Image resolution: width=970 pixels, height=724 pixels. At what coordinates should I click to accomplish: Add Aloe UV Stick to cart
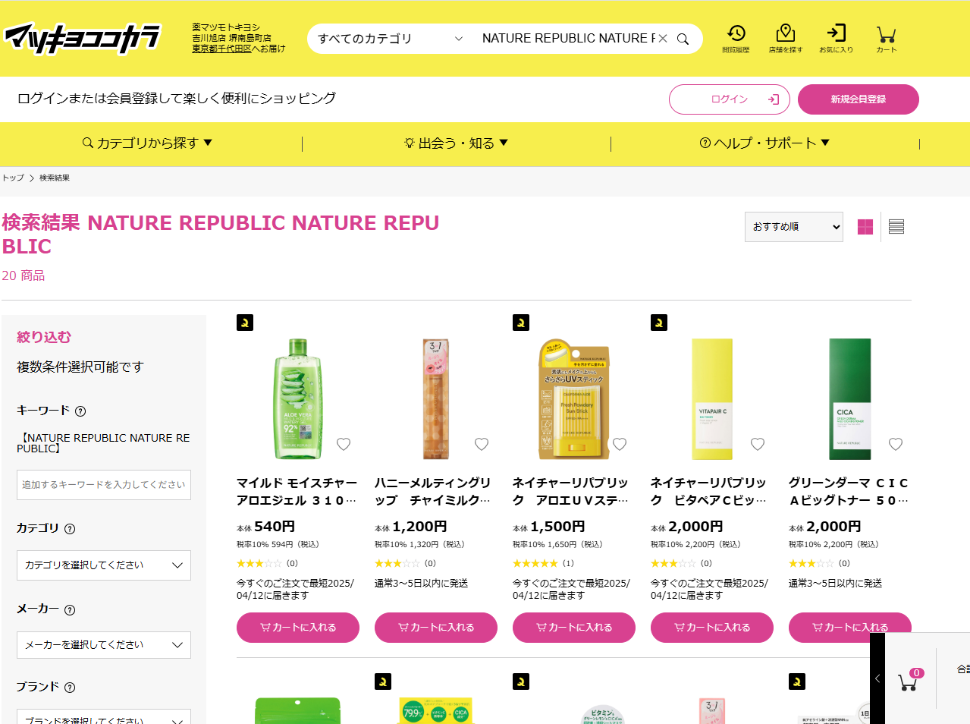574,628
